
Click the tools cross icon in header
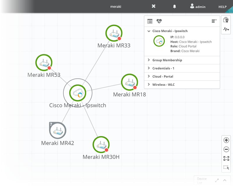coord(153,6)
